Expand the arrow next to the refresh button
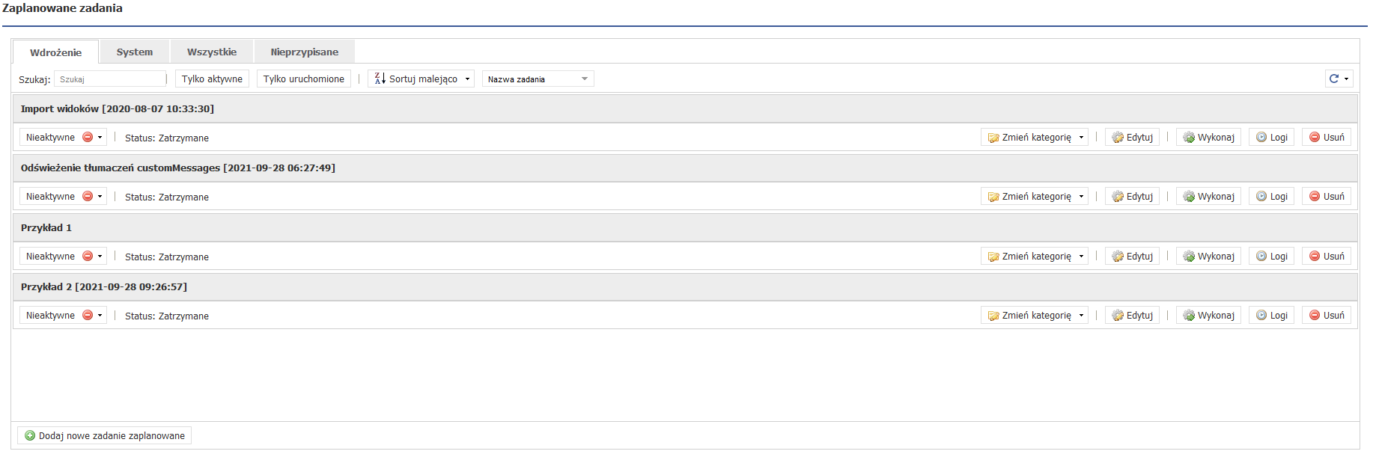Viewport: 1376px width, 463px height. tap(1347, 79)
